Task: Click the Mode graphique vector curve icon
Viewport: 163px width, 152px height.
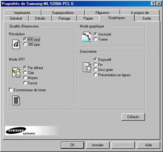Action: [86, 37]
